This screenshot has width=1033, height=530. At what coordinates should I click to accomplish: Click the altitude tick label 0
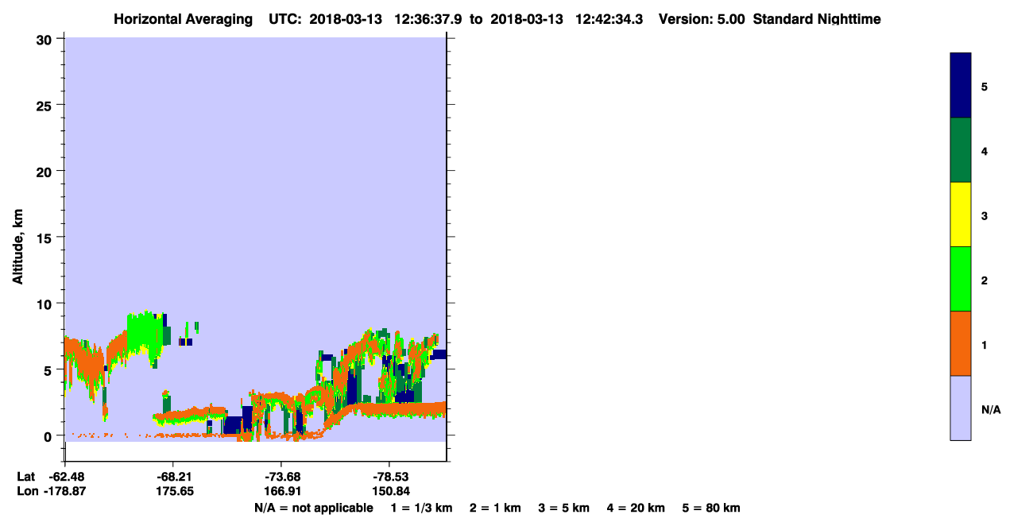tap(49, 435)
